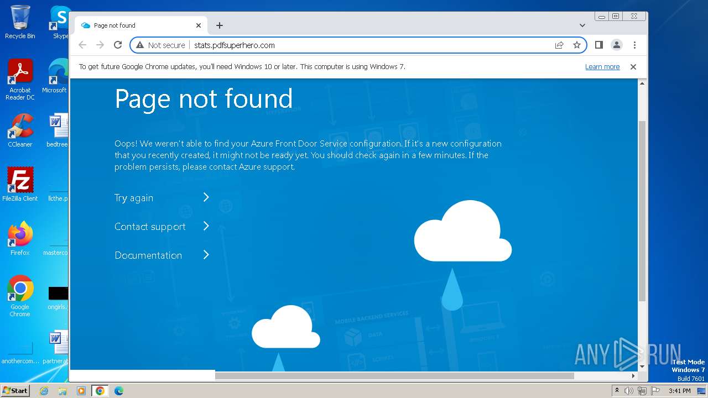
Task: Close the Page not found tab
Action: pyautogui.click(x=199, y=25)
